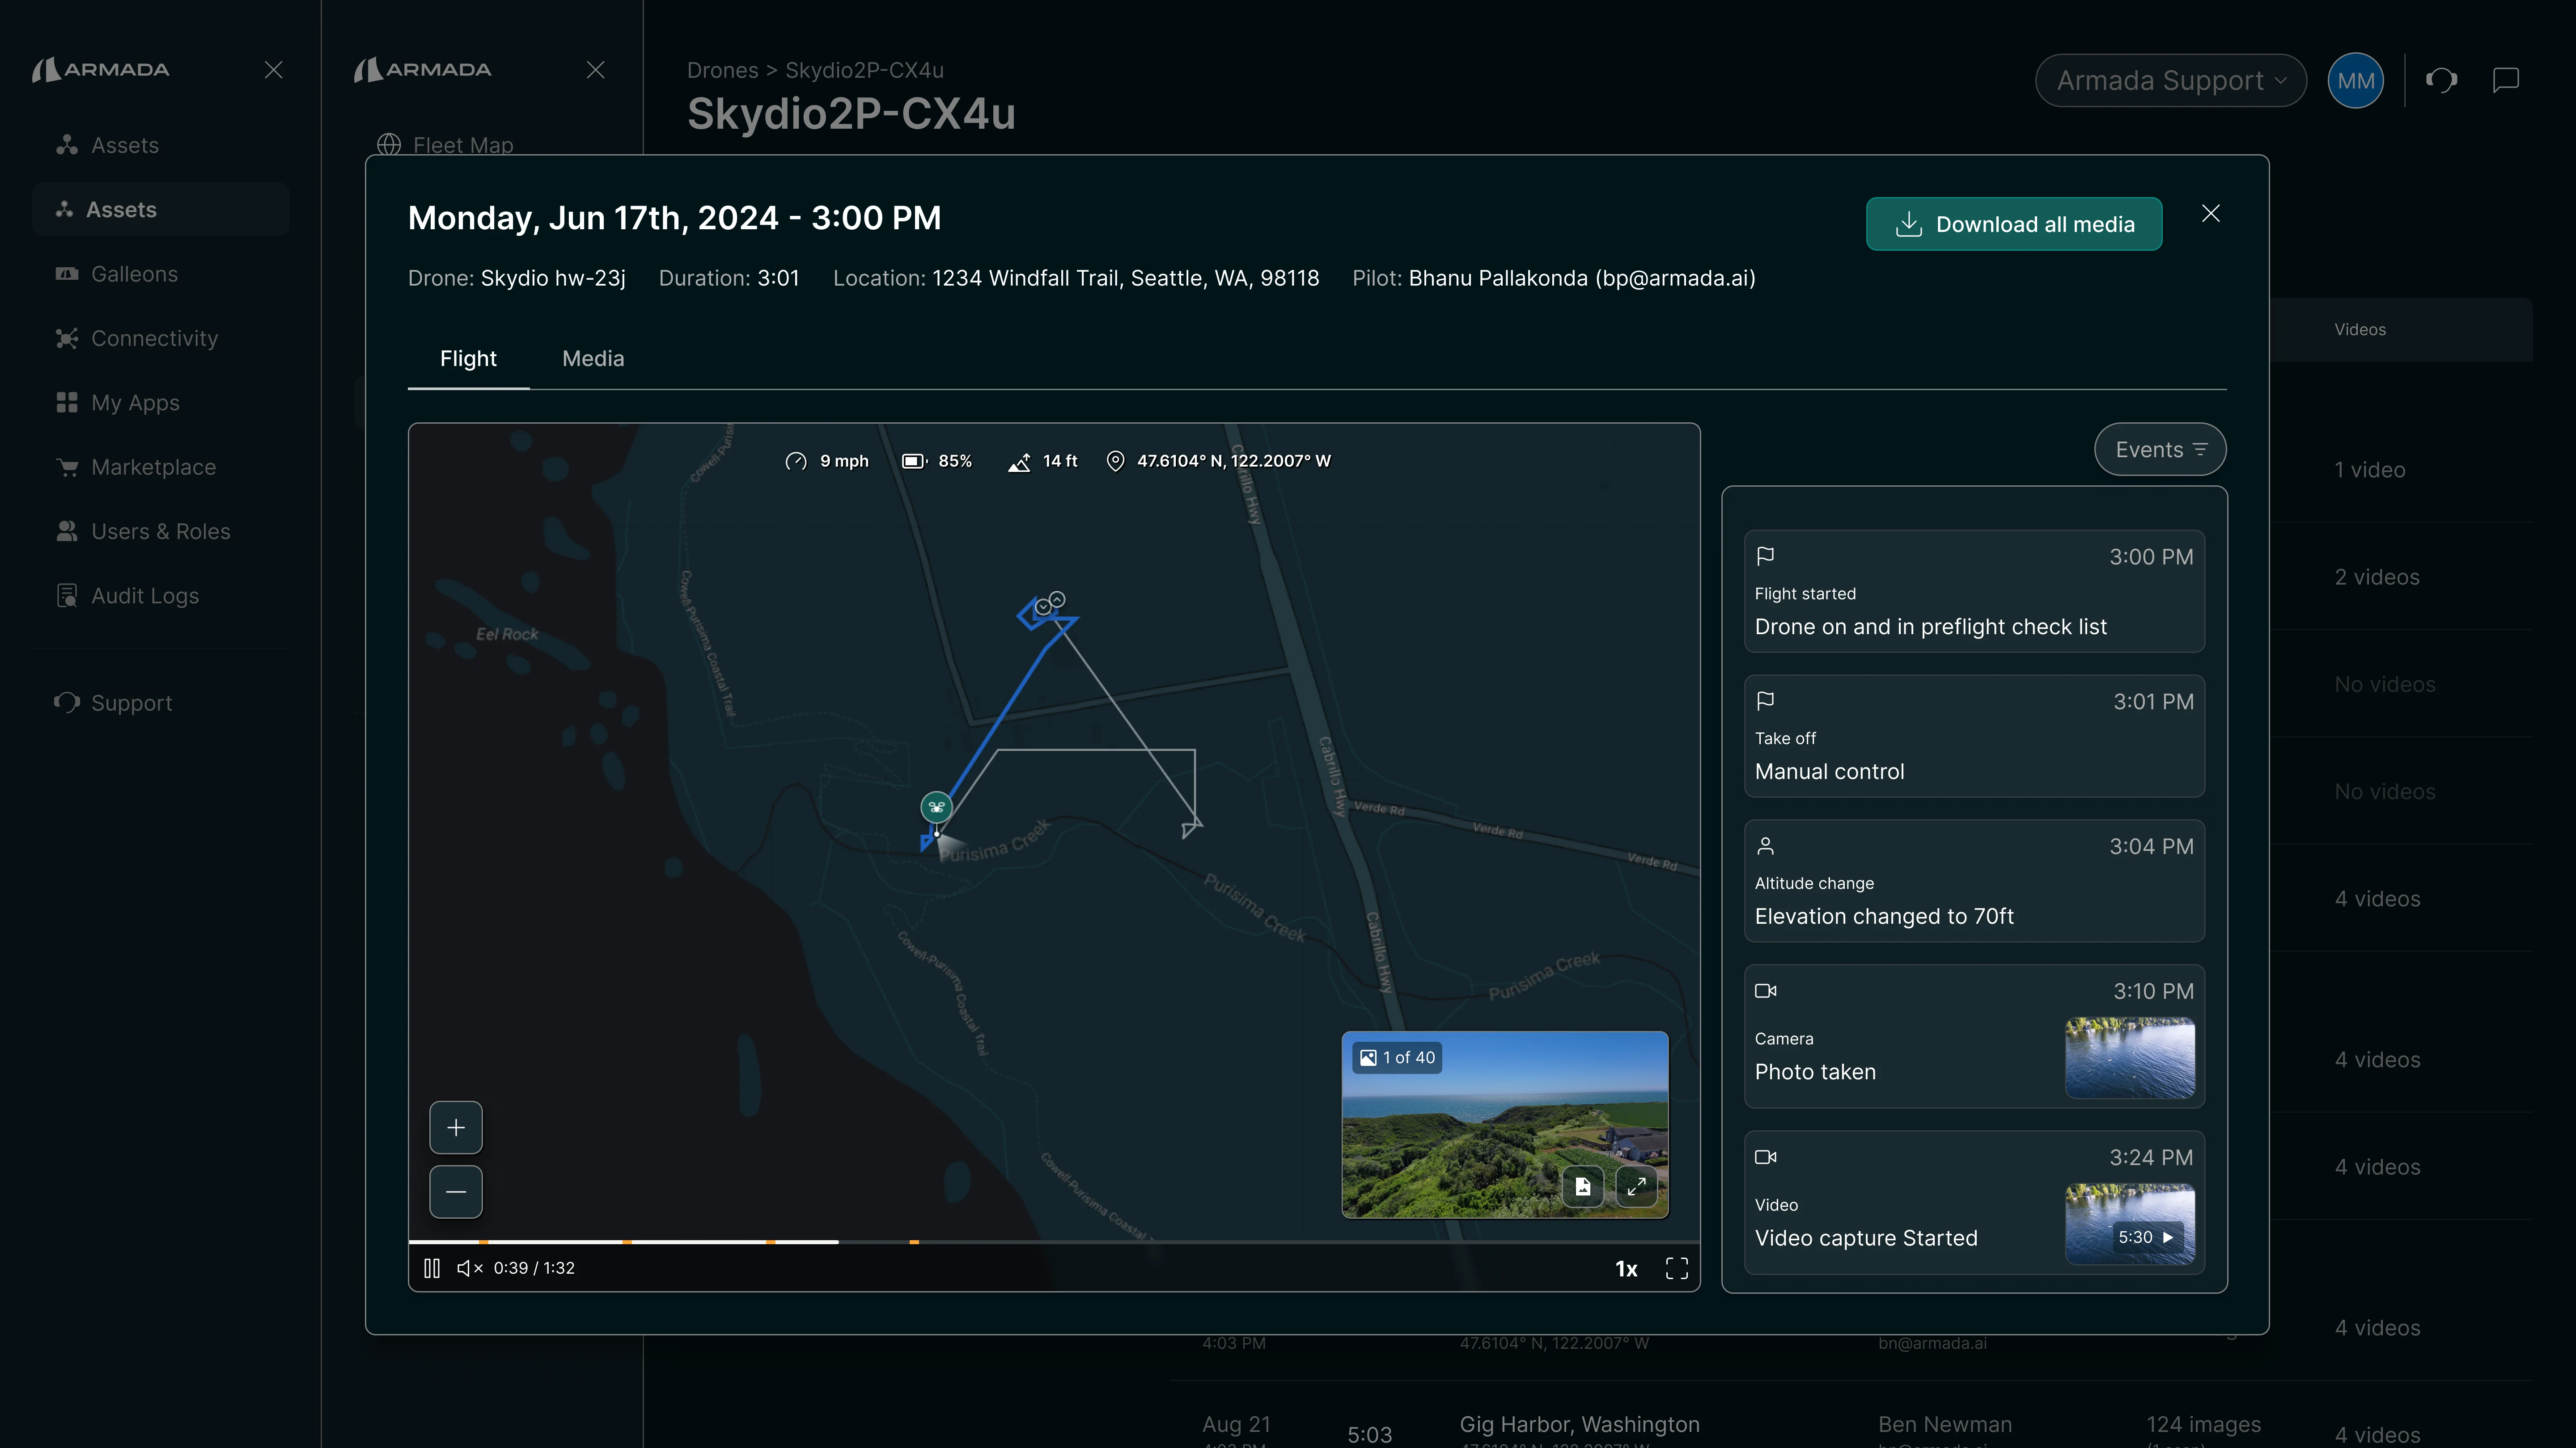Change the 1x playback speed
The width and height of the screenshot is (2576, 1448).
[x=1626, y=1268]
